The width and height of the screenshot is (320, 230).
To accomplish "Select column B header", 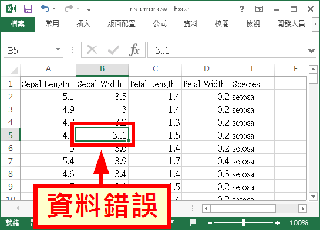I will tap(102, 69).
